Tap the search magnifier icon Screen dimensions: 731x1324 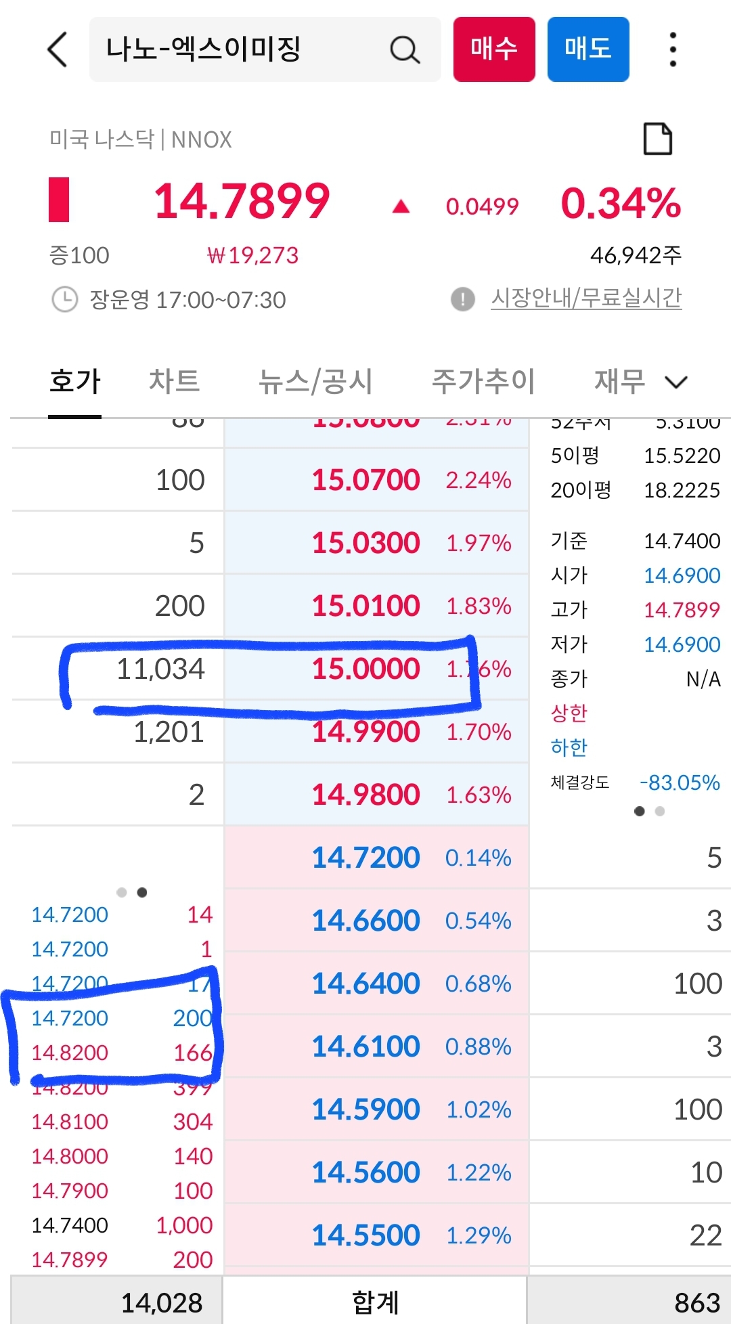coord(405,49)
